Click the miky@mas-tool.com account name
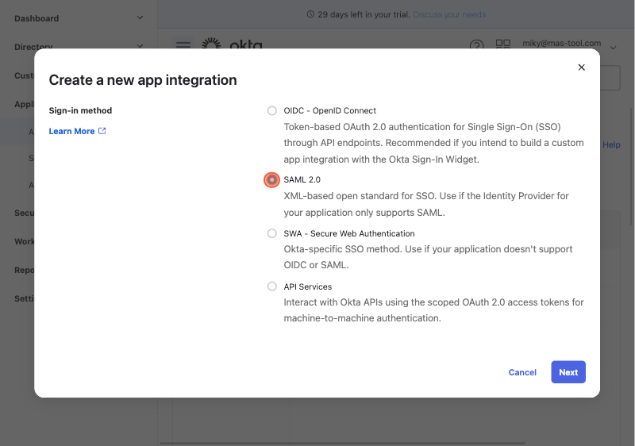 561,44
